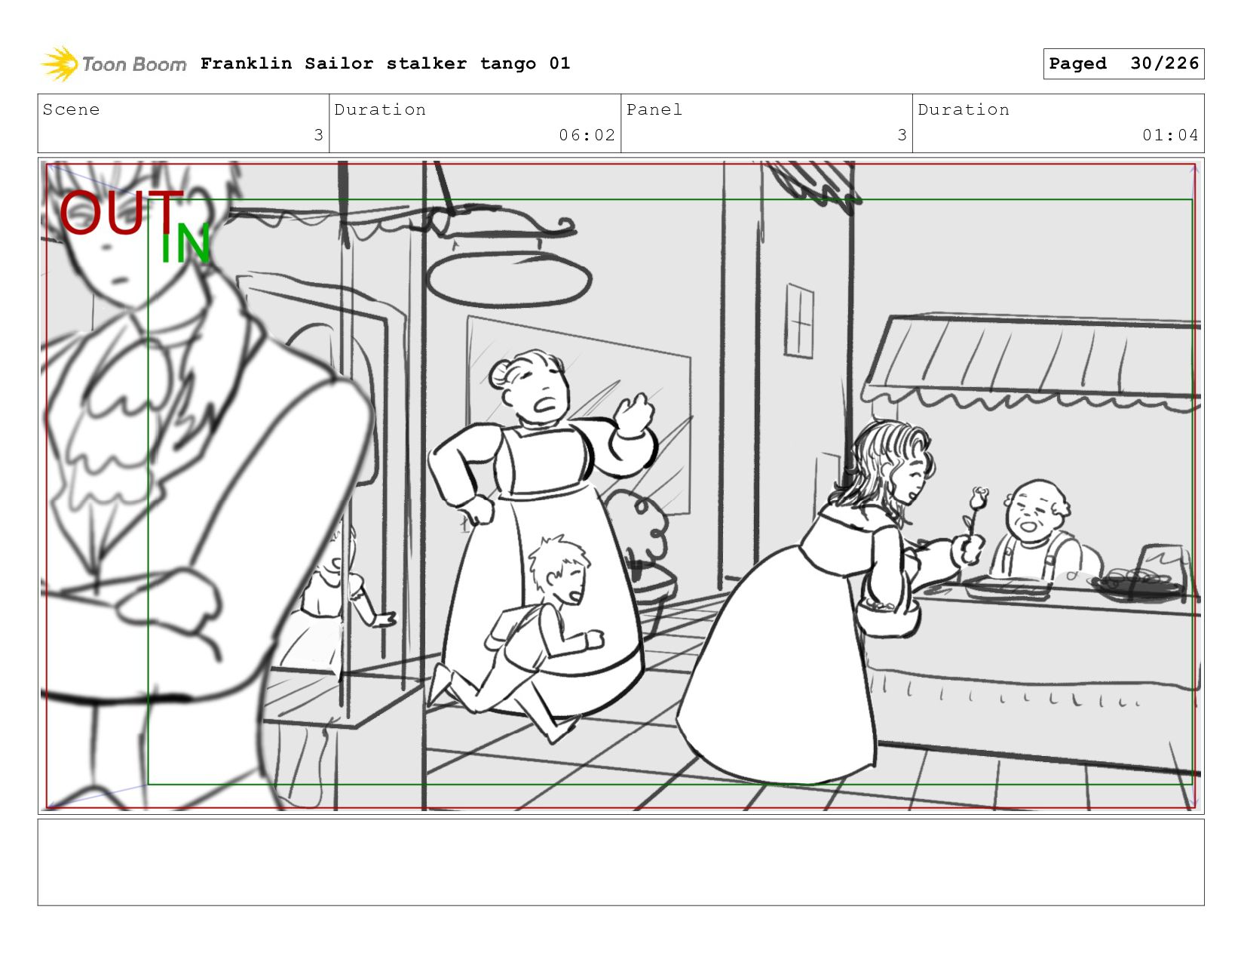Click the empty notes box below the panel
Viewport: 1244px width, 962px height.
click(621, 862)
